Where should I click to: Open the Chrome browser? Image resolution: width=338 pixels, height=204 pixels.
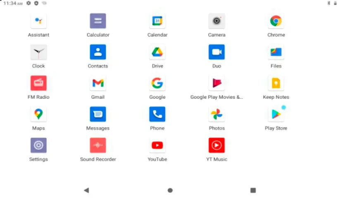[x=276, y=21]
